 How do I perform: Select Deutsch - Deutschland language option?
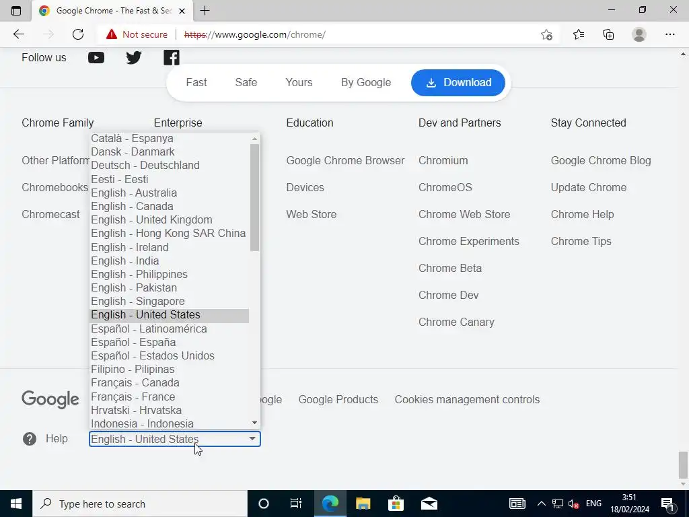[x=170, y=166]
